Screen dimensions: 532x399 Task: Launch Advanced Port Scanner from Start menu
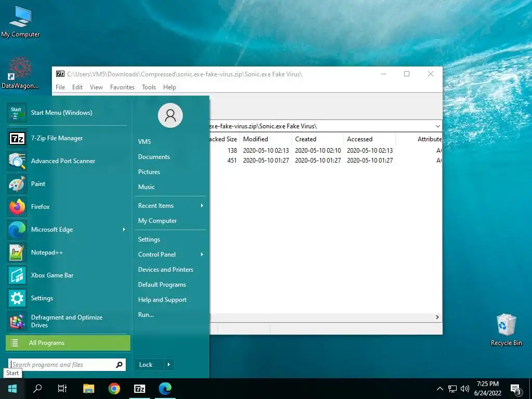click(67, 161)
